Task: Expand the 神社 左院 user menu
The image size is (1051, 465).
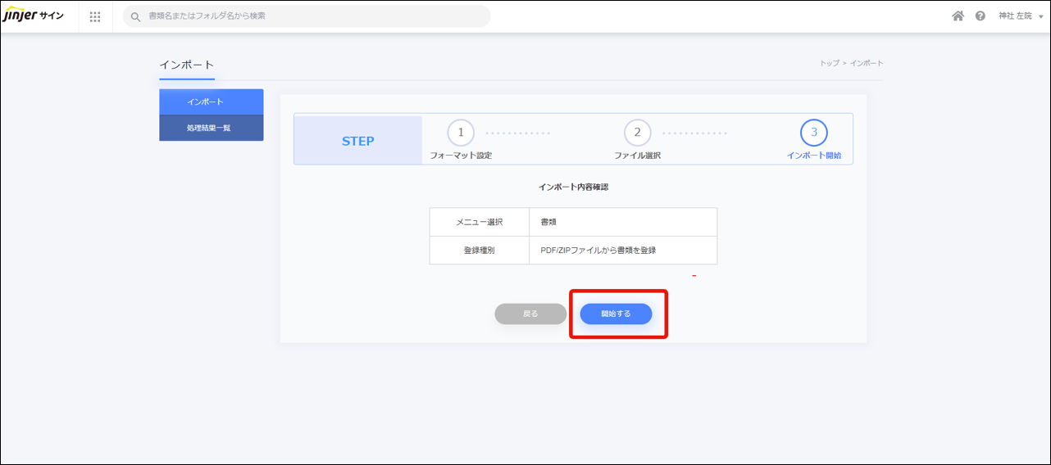Action: [x=1015, y=16]
